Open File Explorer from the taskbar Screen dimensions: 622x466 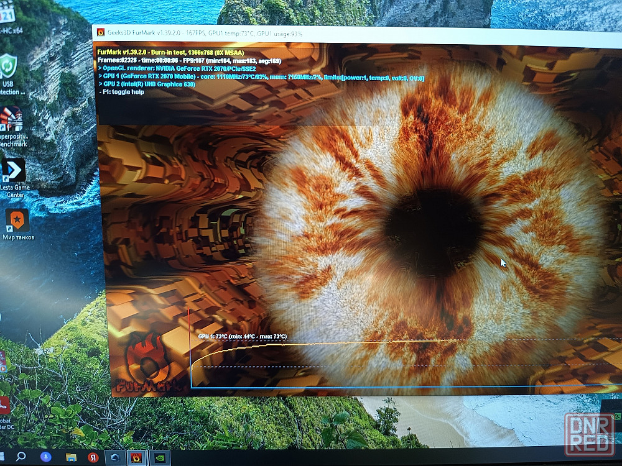click(x=71, y=457)
